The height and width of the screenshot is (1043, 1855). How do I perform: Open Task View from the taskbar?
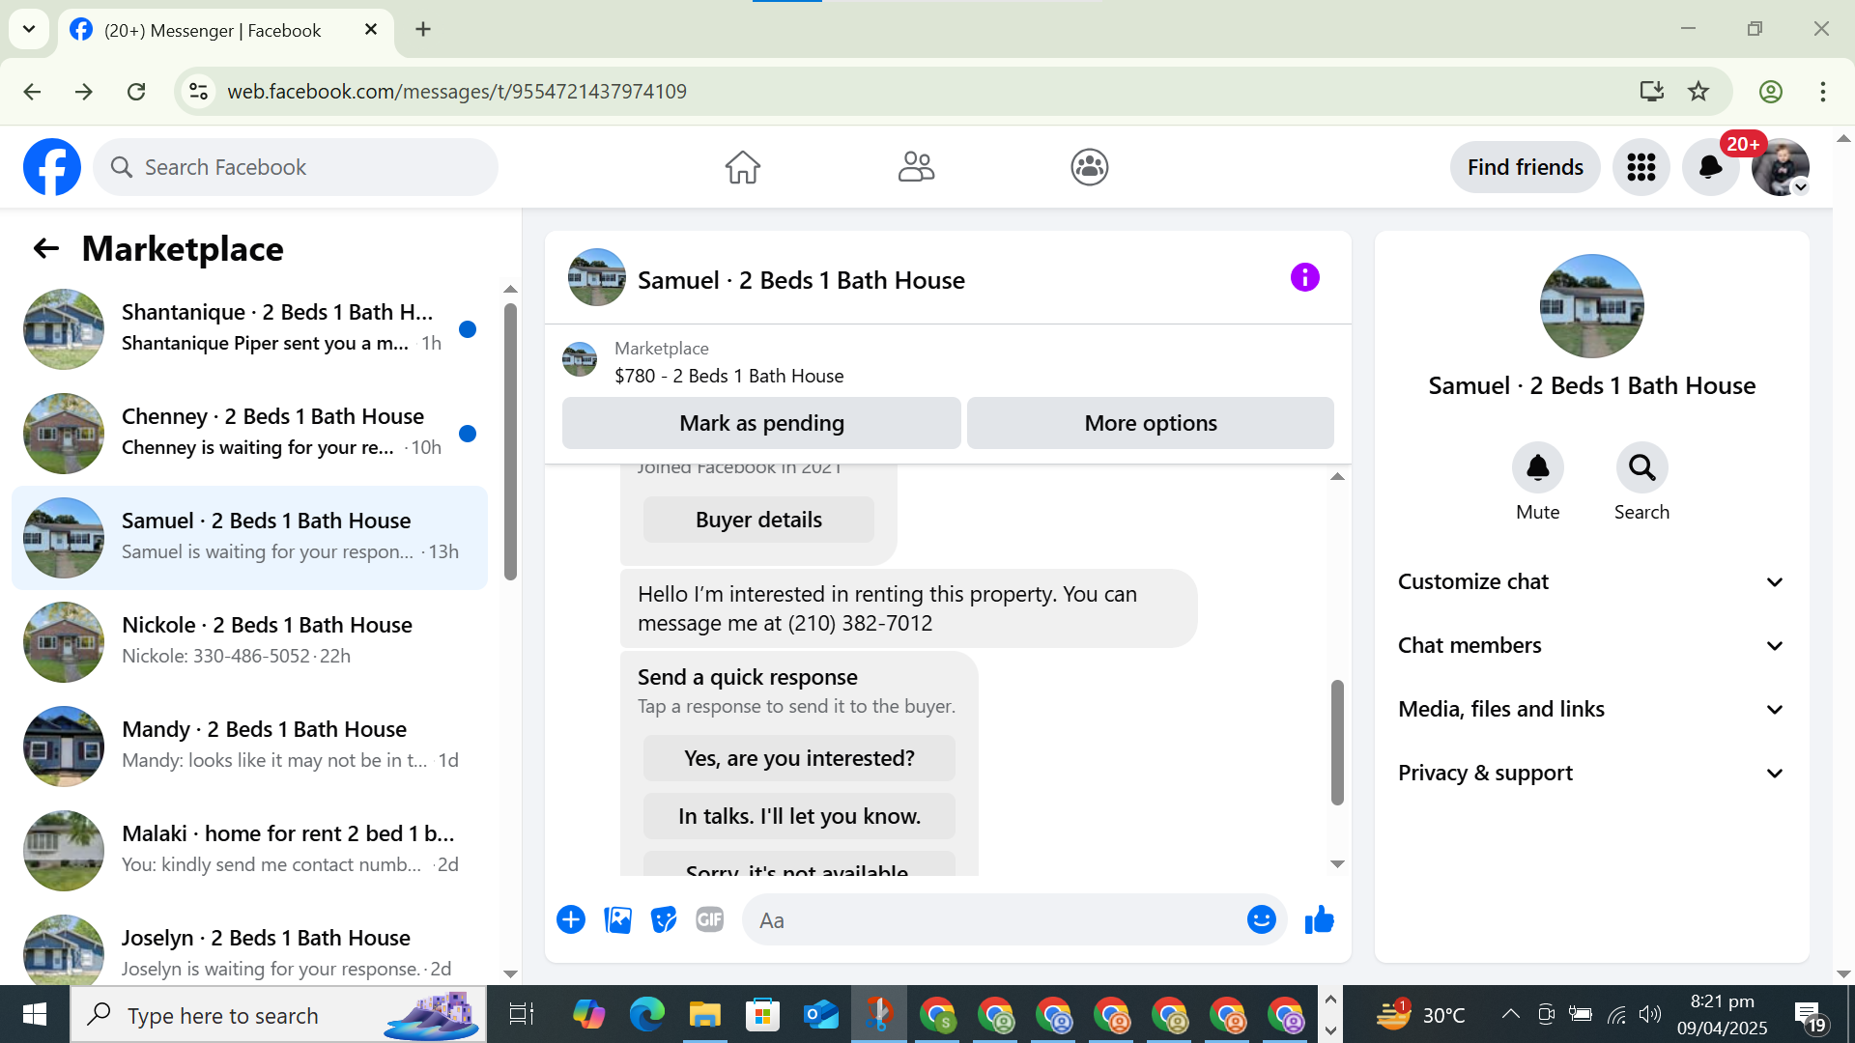click(x=522, y=1014)
